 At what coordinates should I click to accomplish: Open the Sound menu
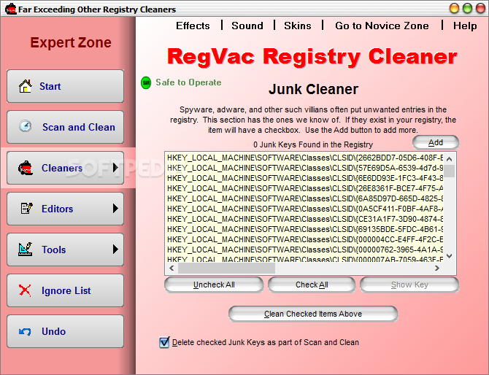tap(247, 26)
